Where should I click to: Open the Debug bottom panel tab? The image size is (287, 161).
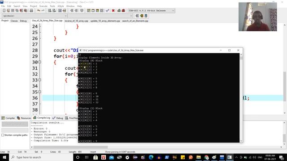[58, 118]
